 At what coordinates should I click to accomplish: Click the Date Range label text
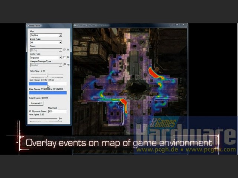pos(46,89)
